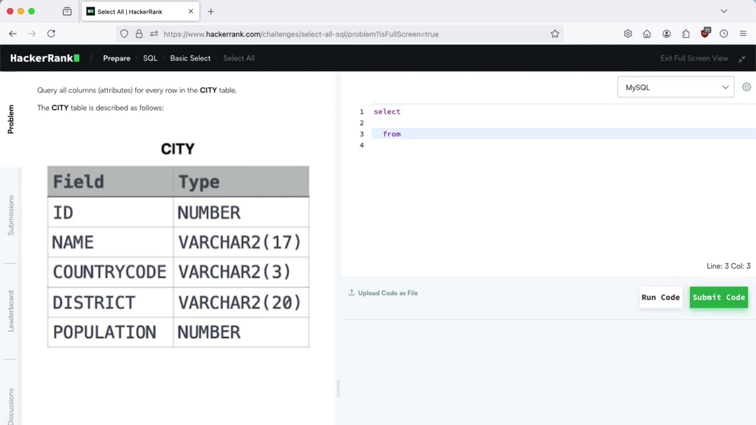Image resolution: width=756 pixels, height=425 pixels.
Task: Click the browser forward arrow
Action: pos(32,34)
